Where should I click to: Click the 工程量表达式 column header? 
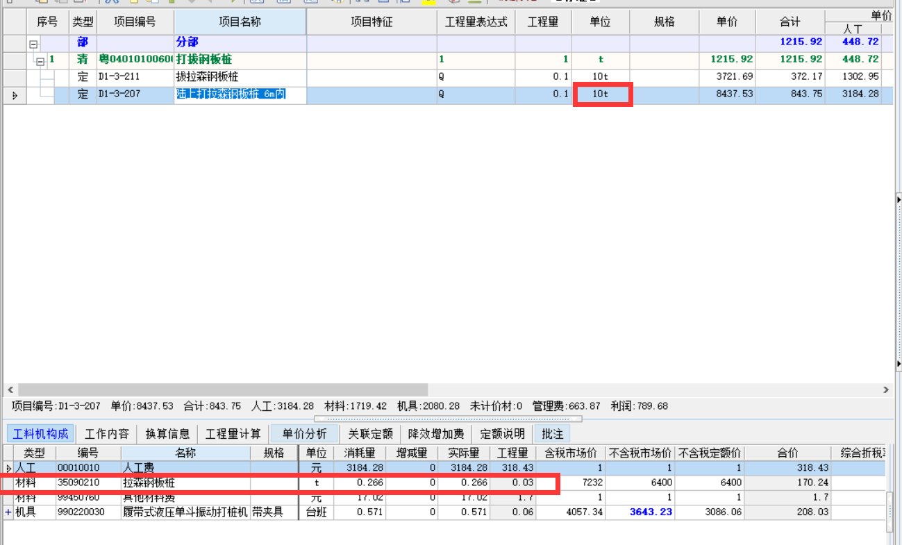tap(476, 22)
